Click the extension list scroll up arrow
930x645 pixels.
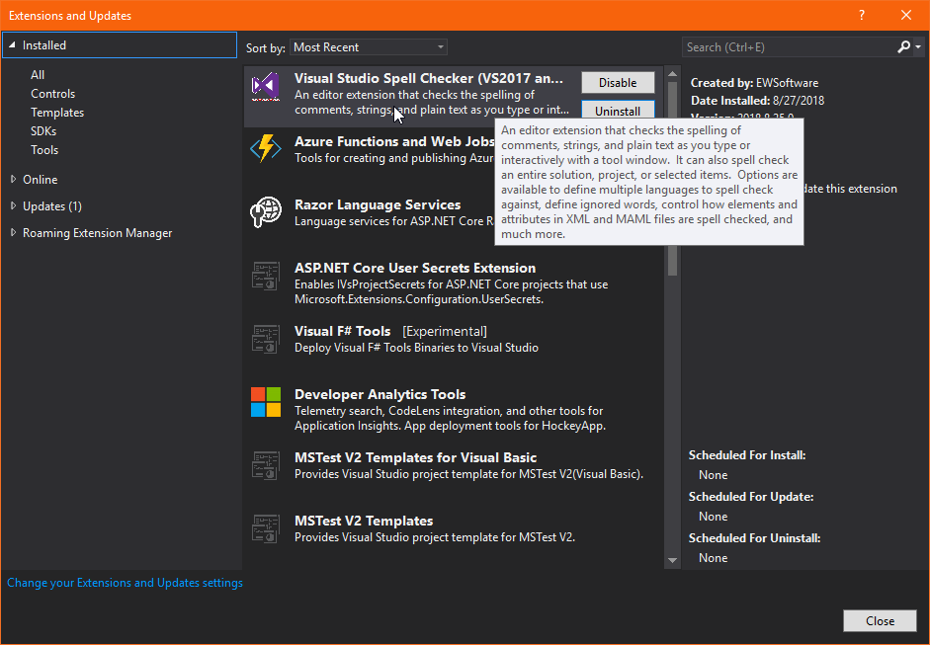point(672,74)
